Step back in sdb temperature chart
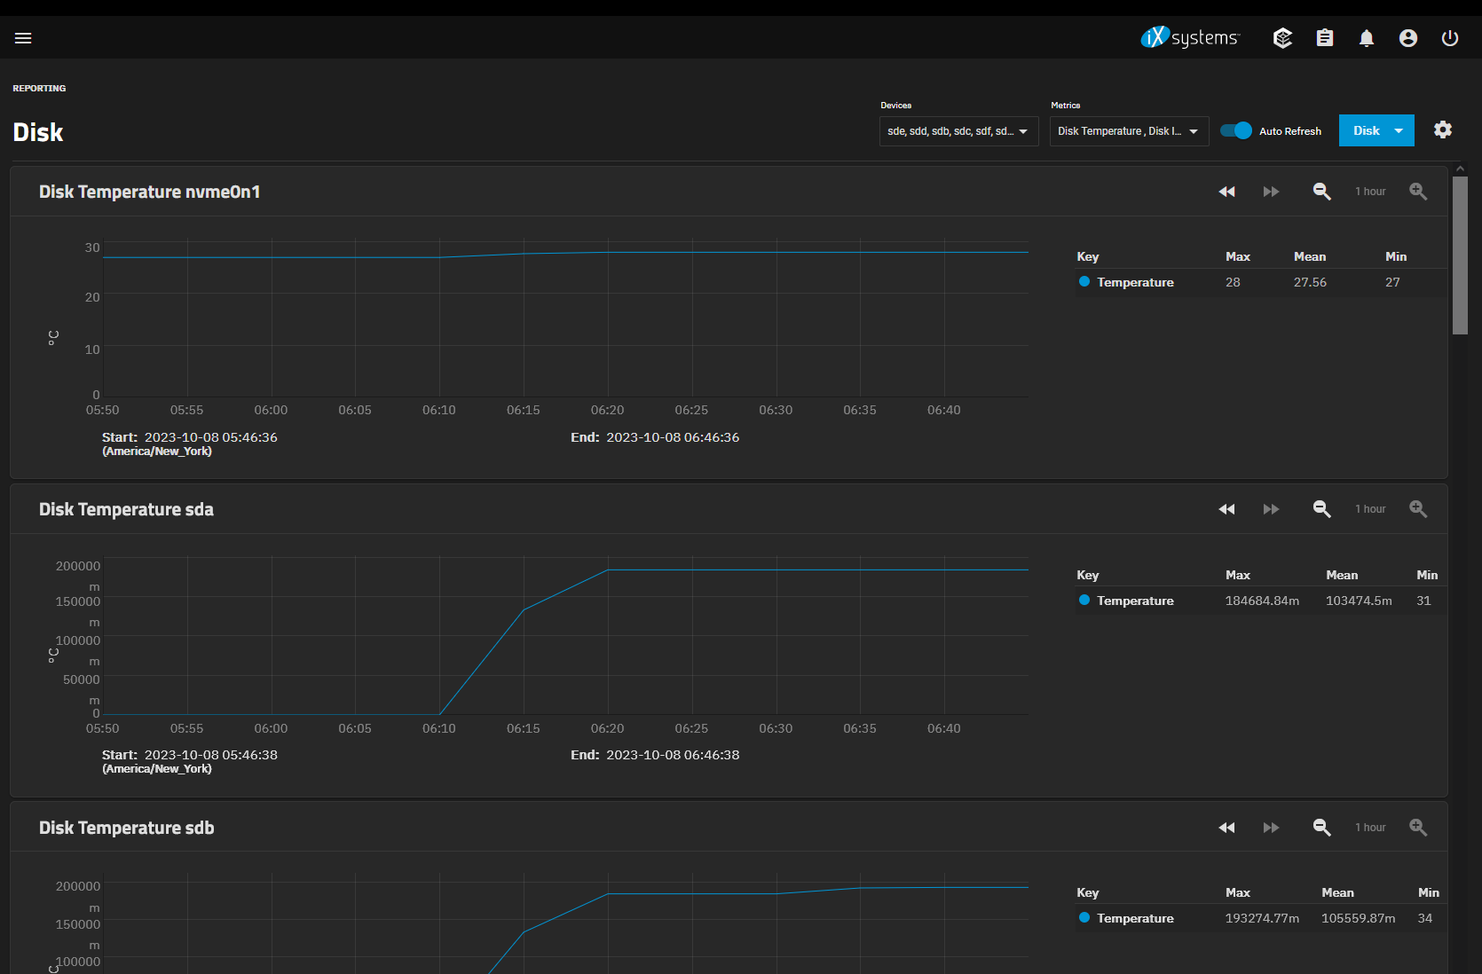This screenshot has height=974, width=1482. click(1227, 828)
